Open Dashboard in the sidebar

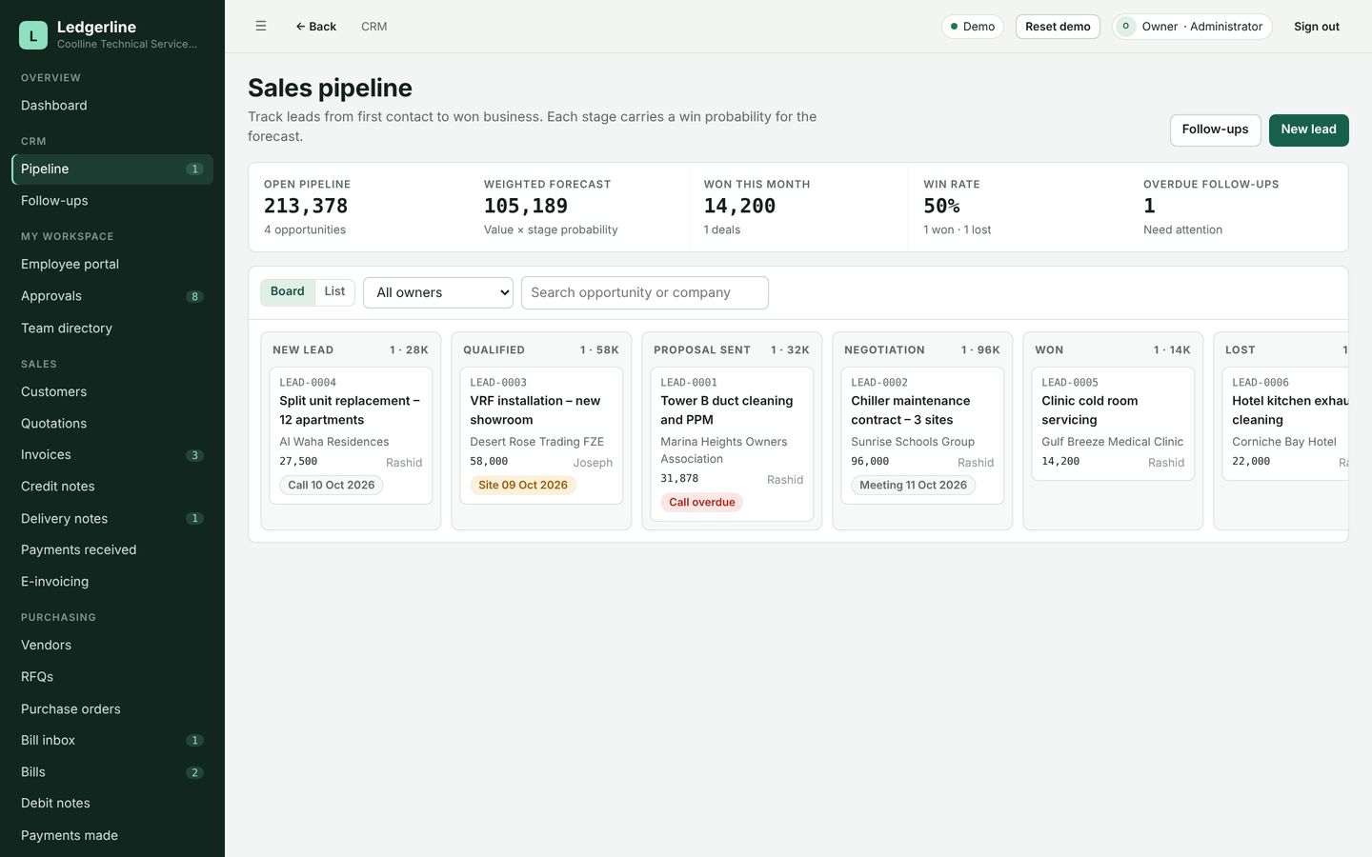(x=112, y=106)
